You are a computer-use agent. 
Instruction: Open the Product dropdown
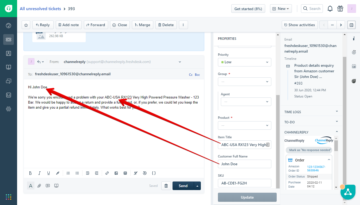click(x=245, y=125)
